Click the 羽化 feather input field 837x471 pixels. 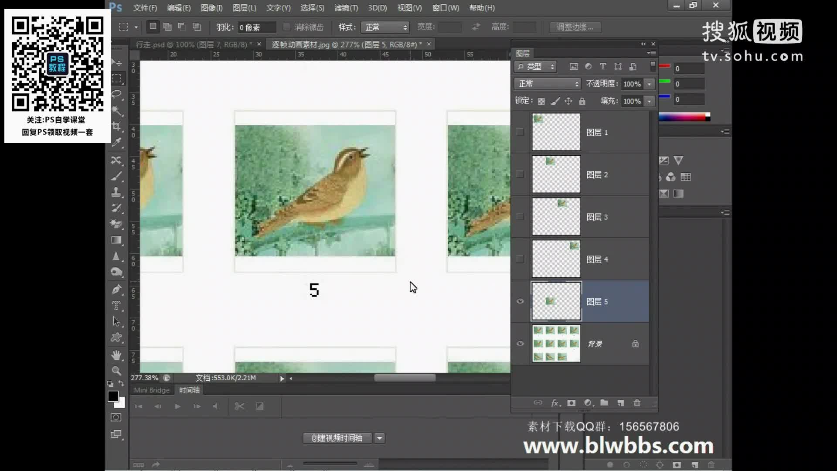(257, 27)
